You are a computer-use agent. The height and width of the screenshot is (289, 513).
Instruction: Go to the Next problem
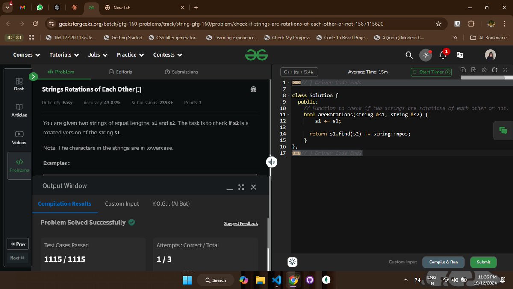18,258
